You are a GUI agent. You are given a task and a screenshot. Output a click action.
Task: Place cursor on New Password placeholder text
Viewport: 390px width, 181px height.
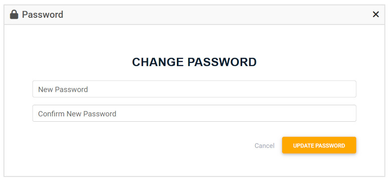[63, 89]
